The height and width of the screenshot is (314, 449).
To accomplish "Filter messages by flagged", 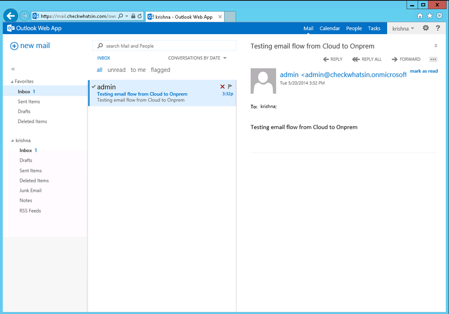I will (160, 70).
